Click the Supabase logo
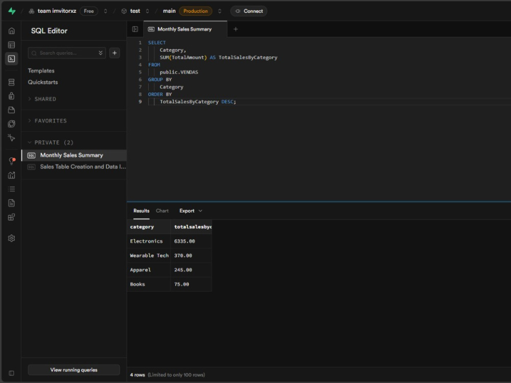Image resolution: width=511 pixels, height=383 pixels. click(12, 11)
